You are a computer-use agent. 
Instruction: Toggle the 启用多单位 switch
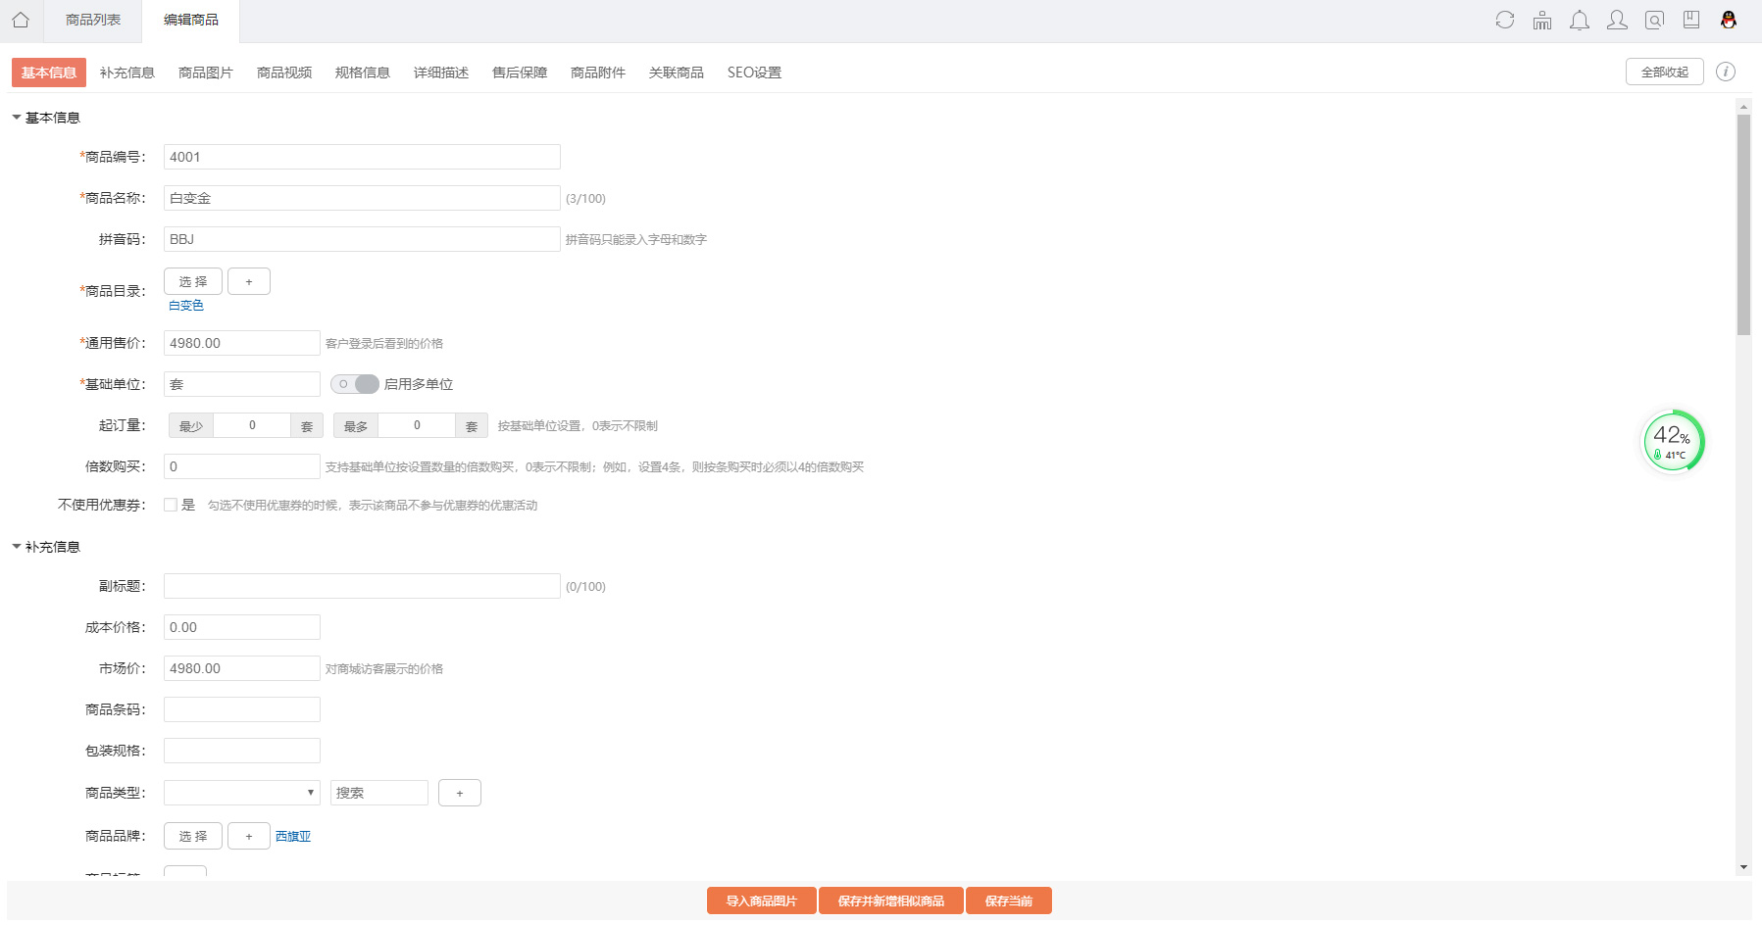pyautogui.click(x=355, y=384)
